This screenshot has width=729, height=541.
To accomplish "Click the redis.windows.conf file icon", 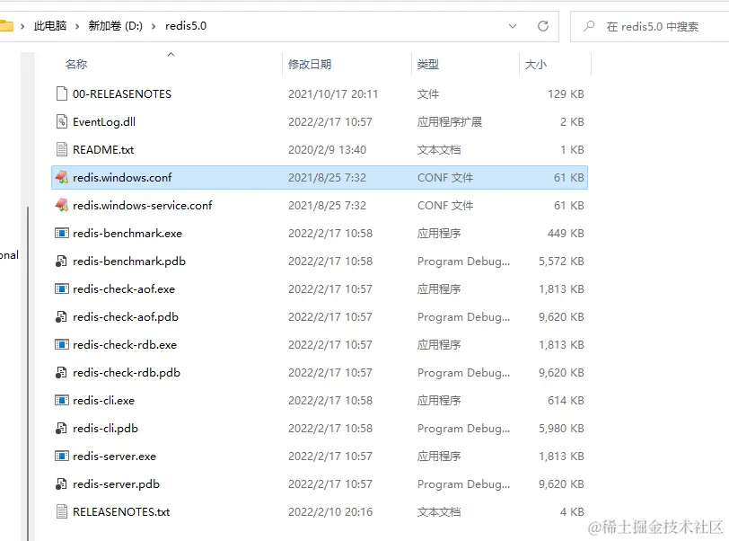I will coord(62,177).
